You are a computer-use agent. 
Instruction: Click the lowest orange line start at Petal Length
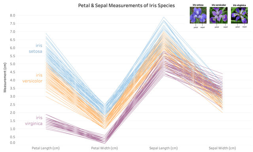46,96
